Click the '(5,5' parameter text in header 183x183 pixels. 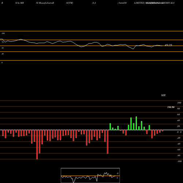[94, 3]
